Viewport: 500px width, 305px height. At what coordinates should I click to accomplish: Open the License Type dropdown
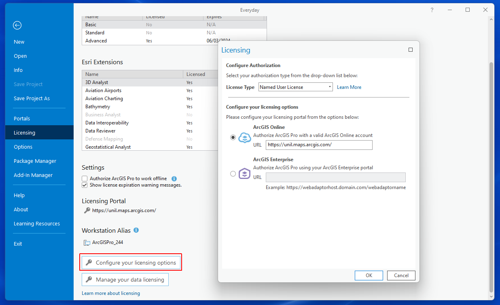(x=295, y=87)
